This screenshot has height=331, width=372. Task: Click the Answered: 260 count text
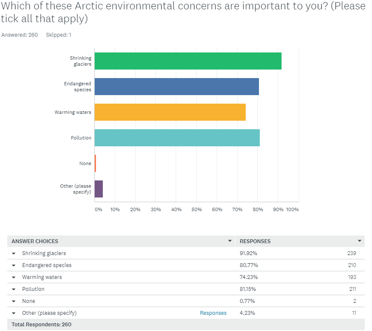20,35
